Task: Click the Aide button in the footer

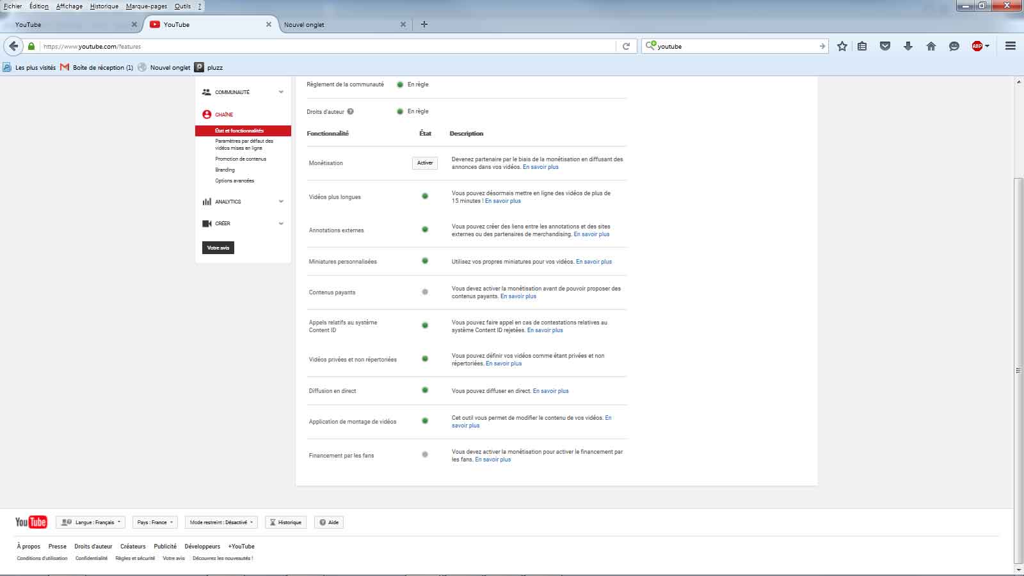Action: pyautogui.click(x=329, y=522)
